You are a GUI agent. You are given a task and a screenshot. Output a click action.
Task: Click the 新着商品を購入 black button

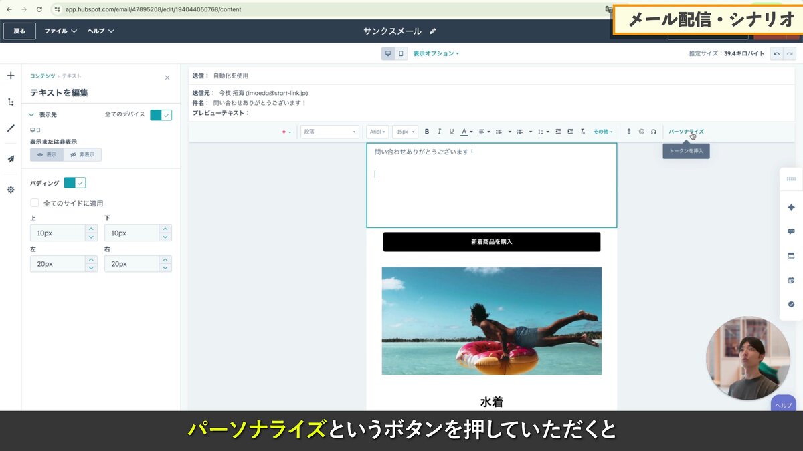point(492,242)
